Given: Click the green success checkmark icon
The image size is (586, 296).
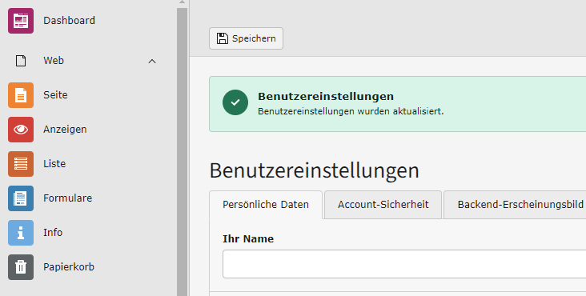Looking at the screenshot, I should (235, 102).
